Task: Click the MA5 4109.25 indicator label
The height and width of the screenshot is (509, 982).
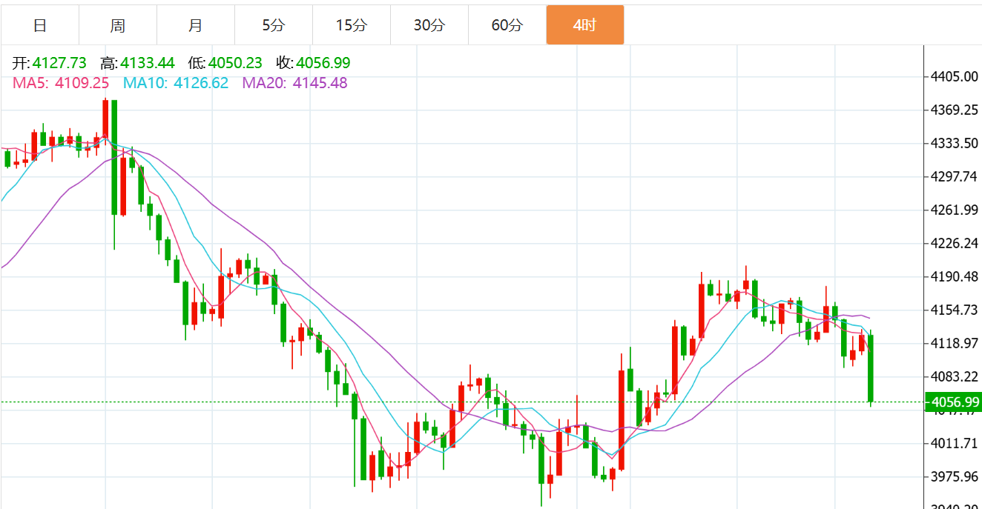Action: pyautogui.click(x=61, y=83)
